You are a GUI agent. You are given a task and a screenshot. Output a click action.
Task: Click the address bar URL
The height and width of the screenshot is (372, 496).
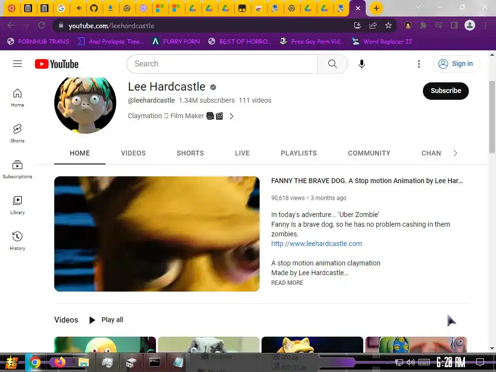coord(111,26)
